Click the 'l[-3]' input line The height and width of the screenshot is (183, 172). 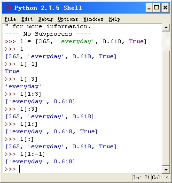21,79
